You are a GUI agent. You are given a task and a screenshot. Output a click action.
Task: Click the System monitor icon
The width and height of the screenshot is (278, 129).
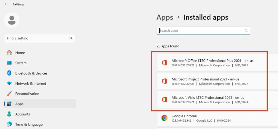click(9, 63)
